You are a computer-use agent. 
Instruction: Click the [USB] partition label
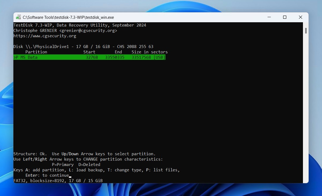point(159,57)
